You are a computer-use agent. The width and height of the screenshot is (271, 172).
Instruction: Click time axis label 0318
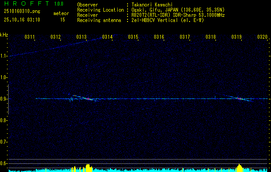click(x=211, y=37)
